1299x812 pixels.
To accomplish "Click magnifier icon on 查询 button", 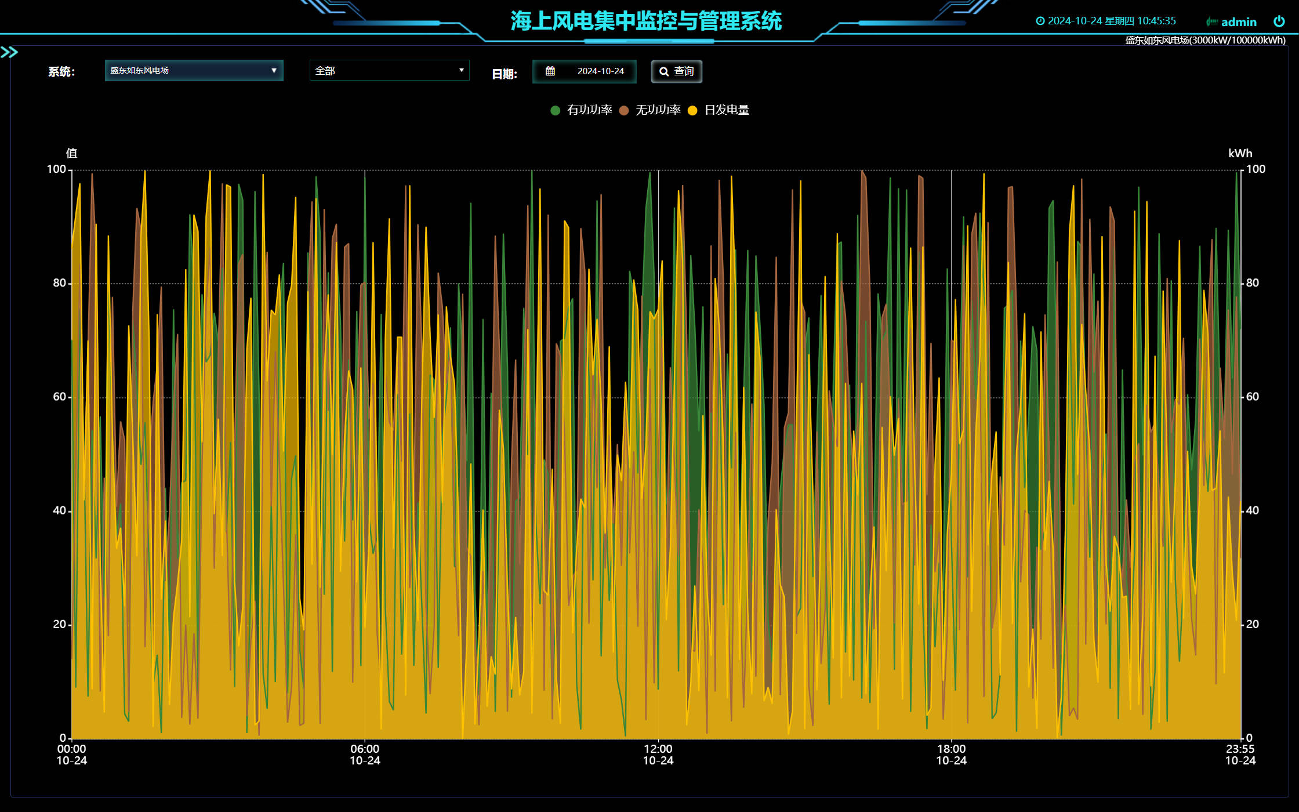I will [x=664, y=71].
